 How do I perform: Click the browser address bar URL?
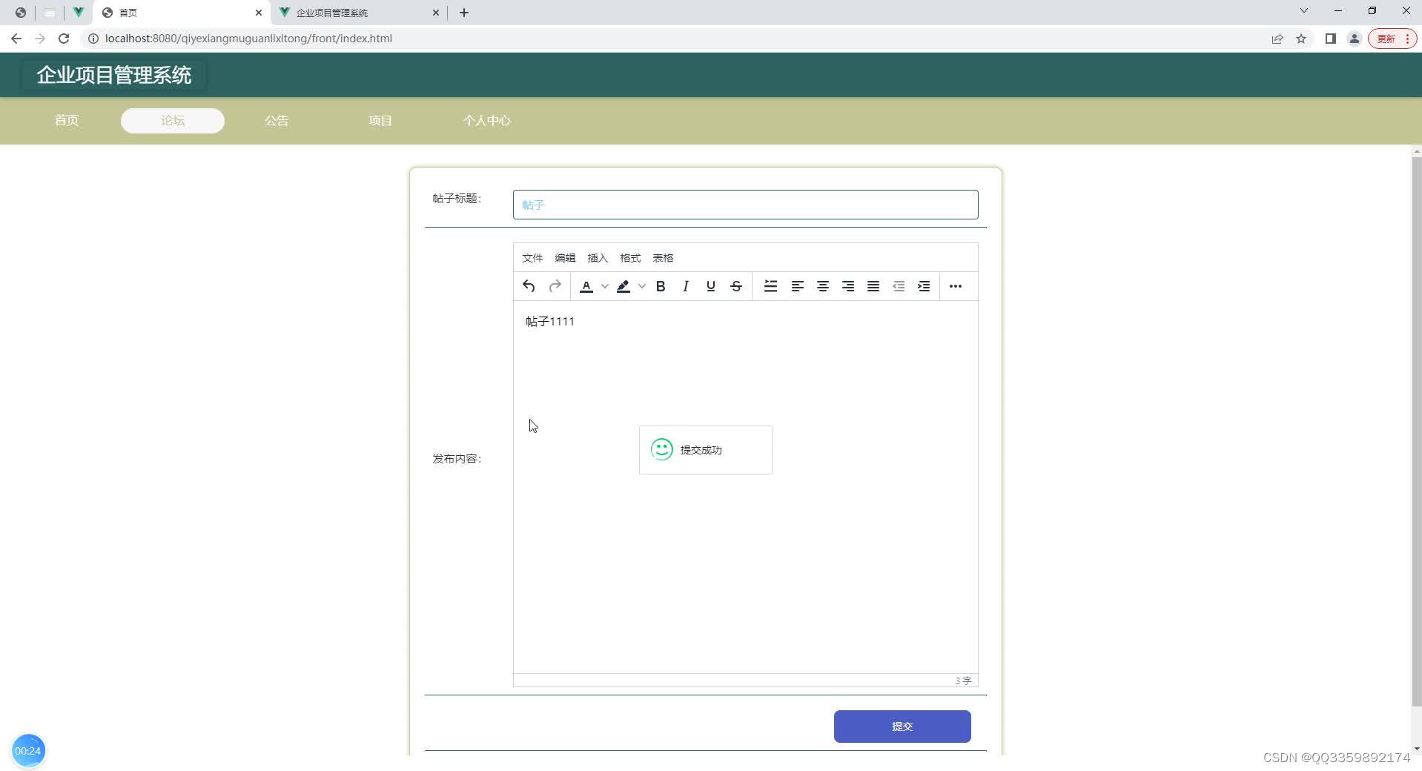click(x=248, y=39)
